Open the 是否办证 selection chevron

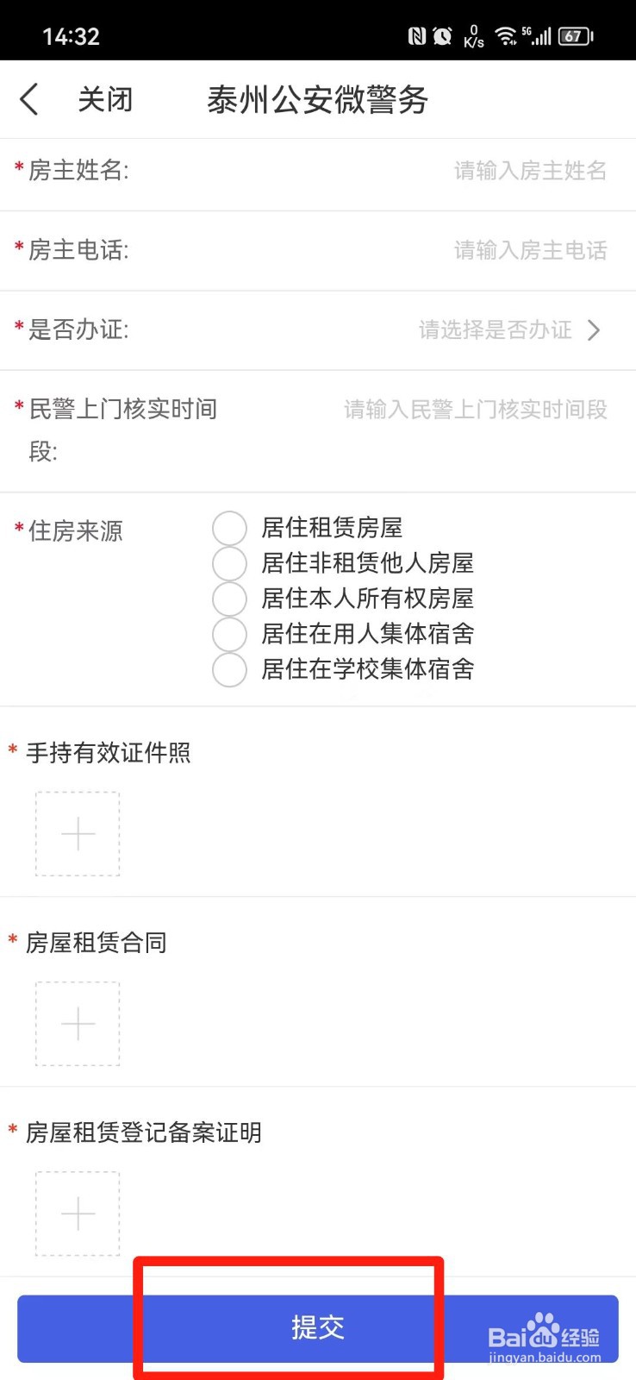594,330
